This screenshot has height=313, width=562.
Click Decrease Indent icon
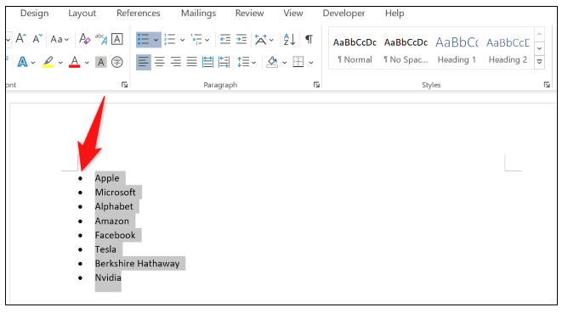225,39
